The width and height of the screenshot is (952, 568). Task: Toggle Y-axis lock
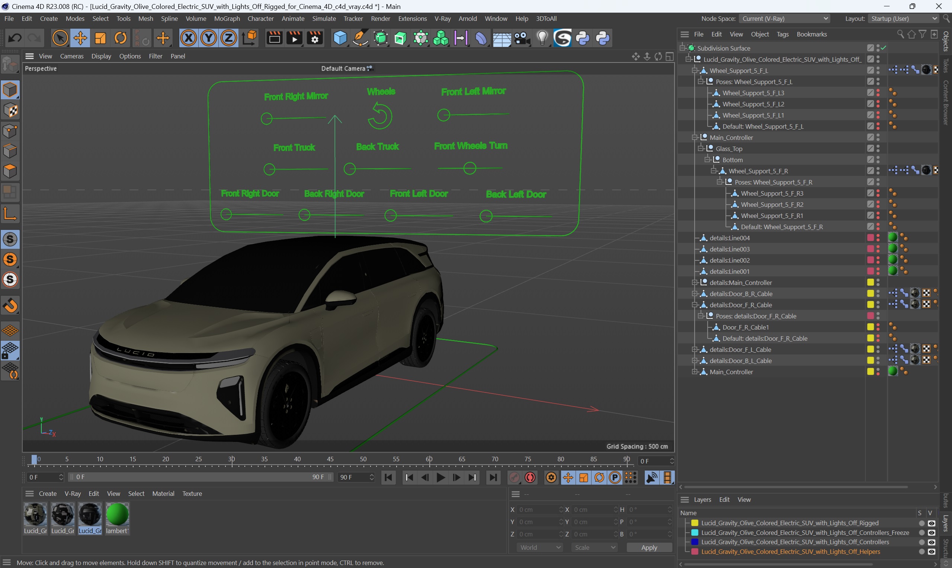[x=209, y=38]
